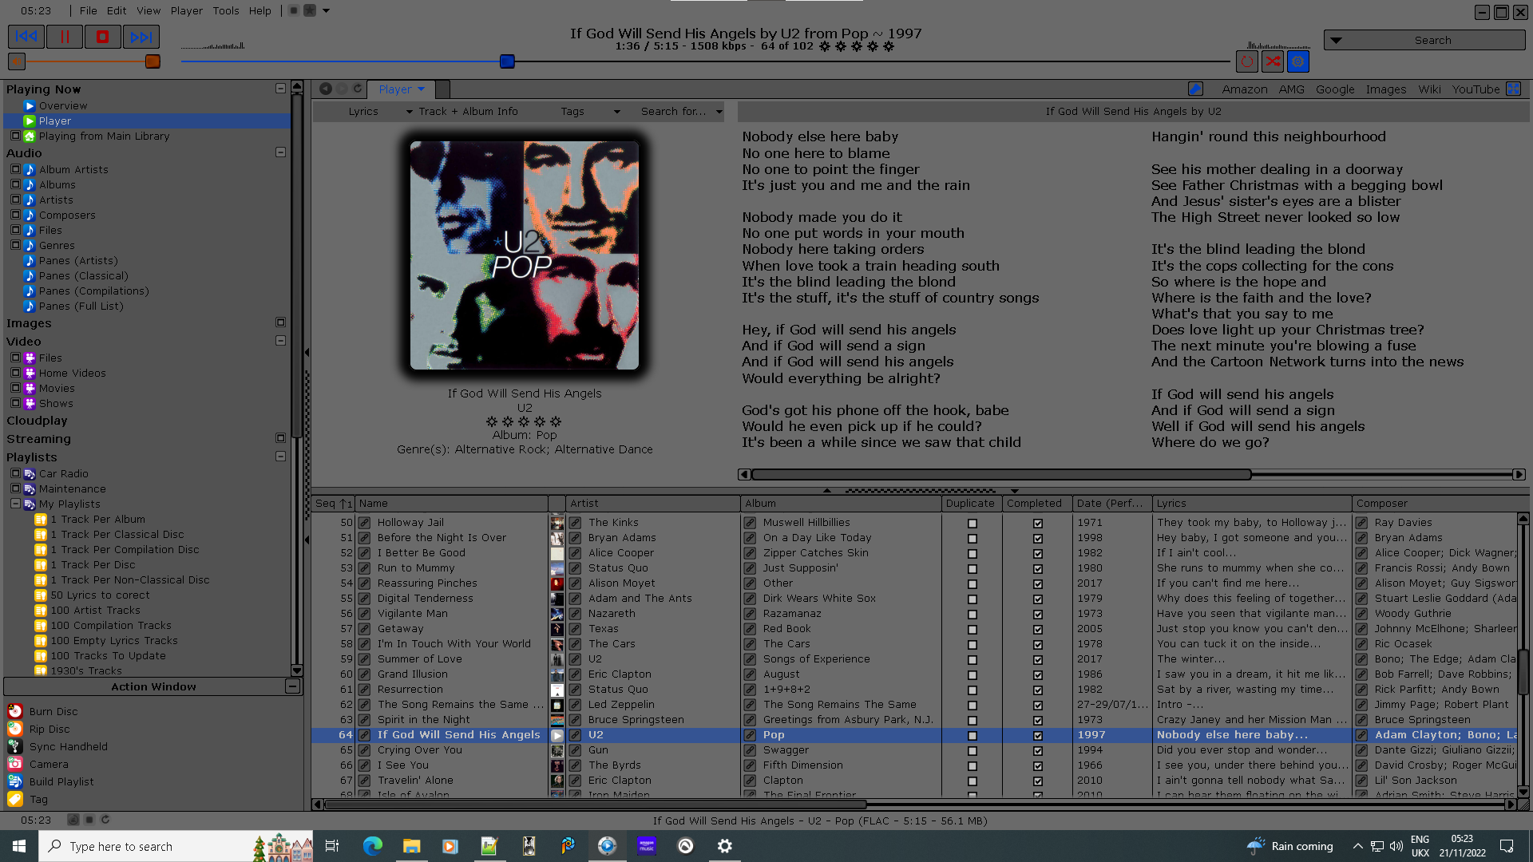Click the edit pencil icon beside Holloway Jail
Screen dimensions: 1533x862
(x=364, y=523)
